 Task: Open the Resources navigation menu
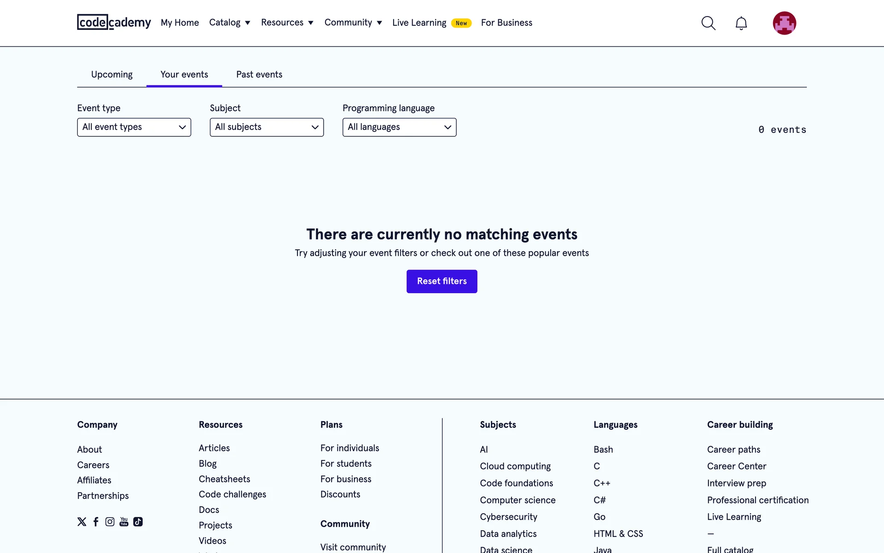287,23
